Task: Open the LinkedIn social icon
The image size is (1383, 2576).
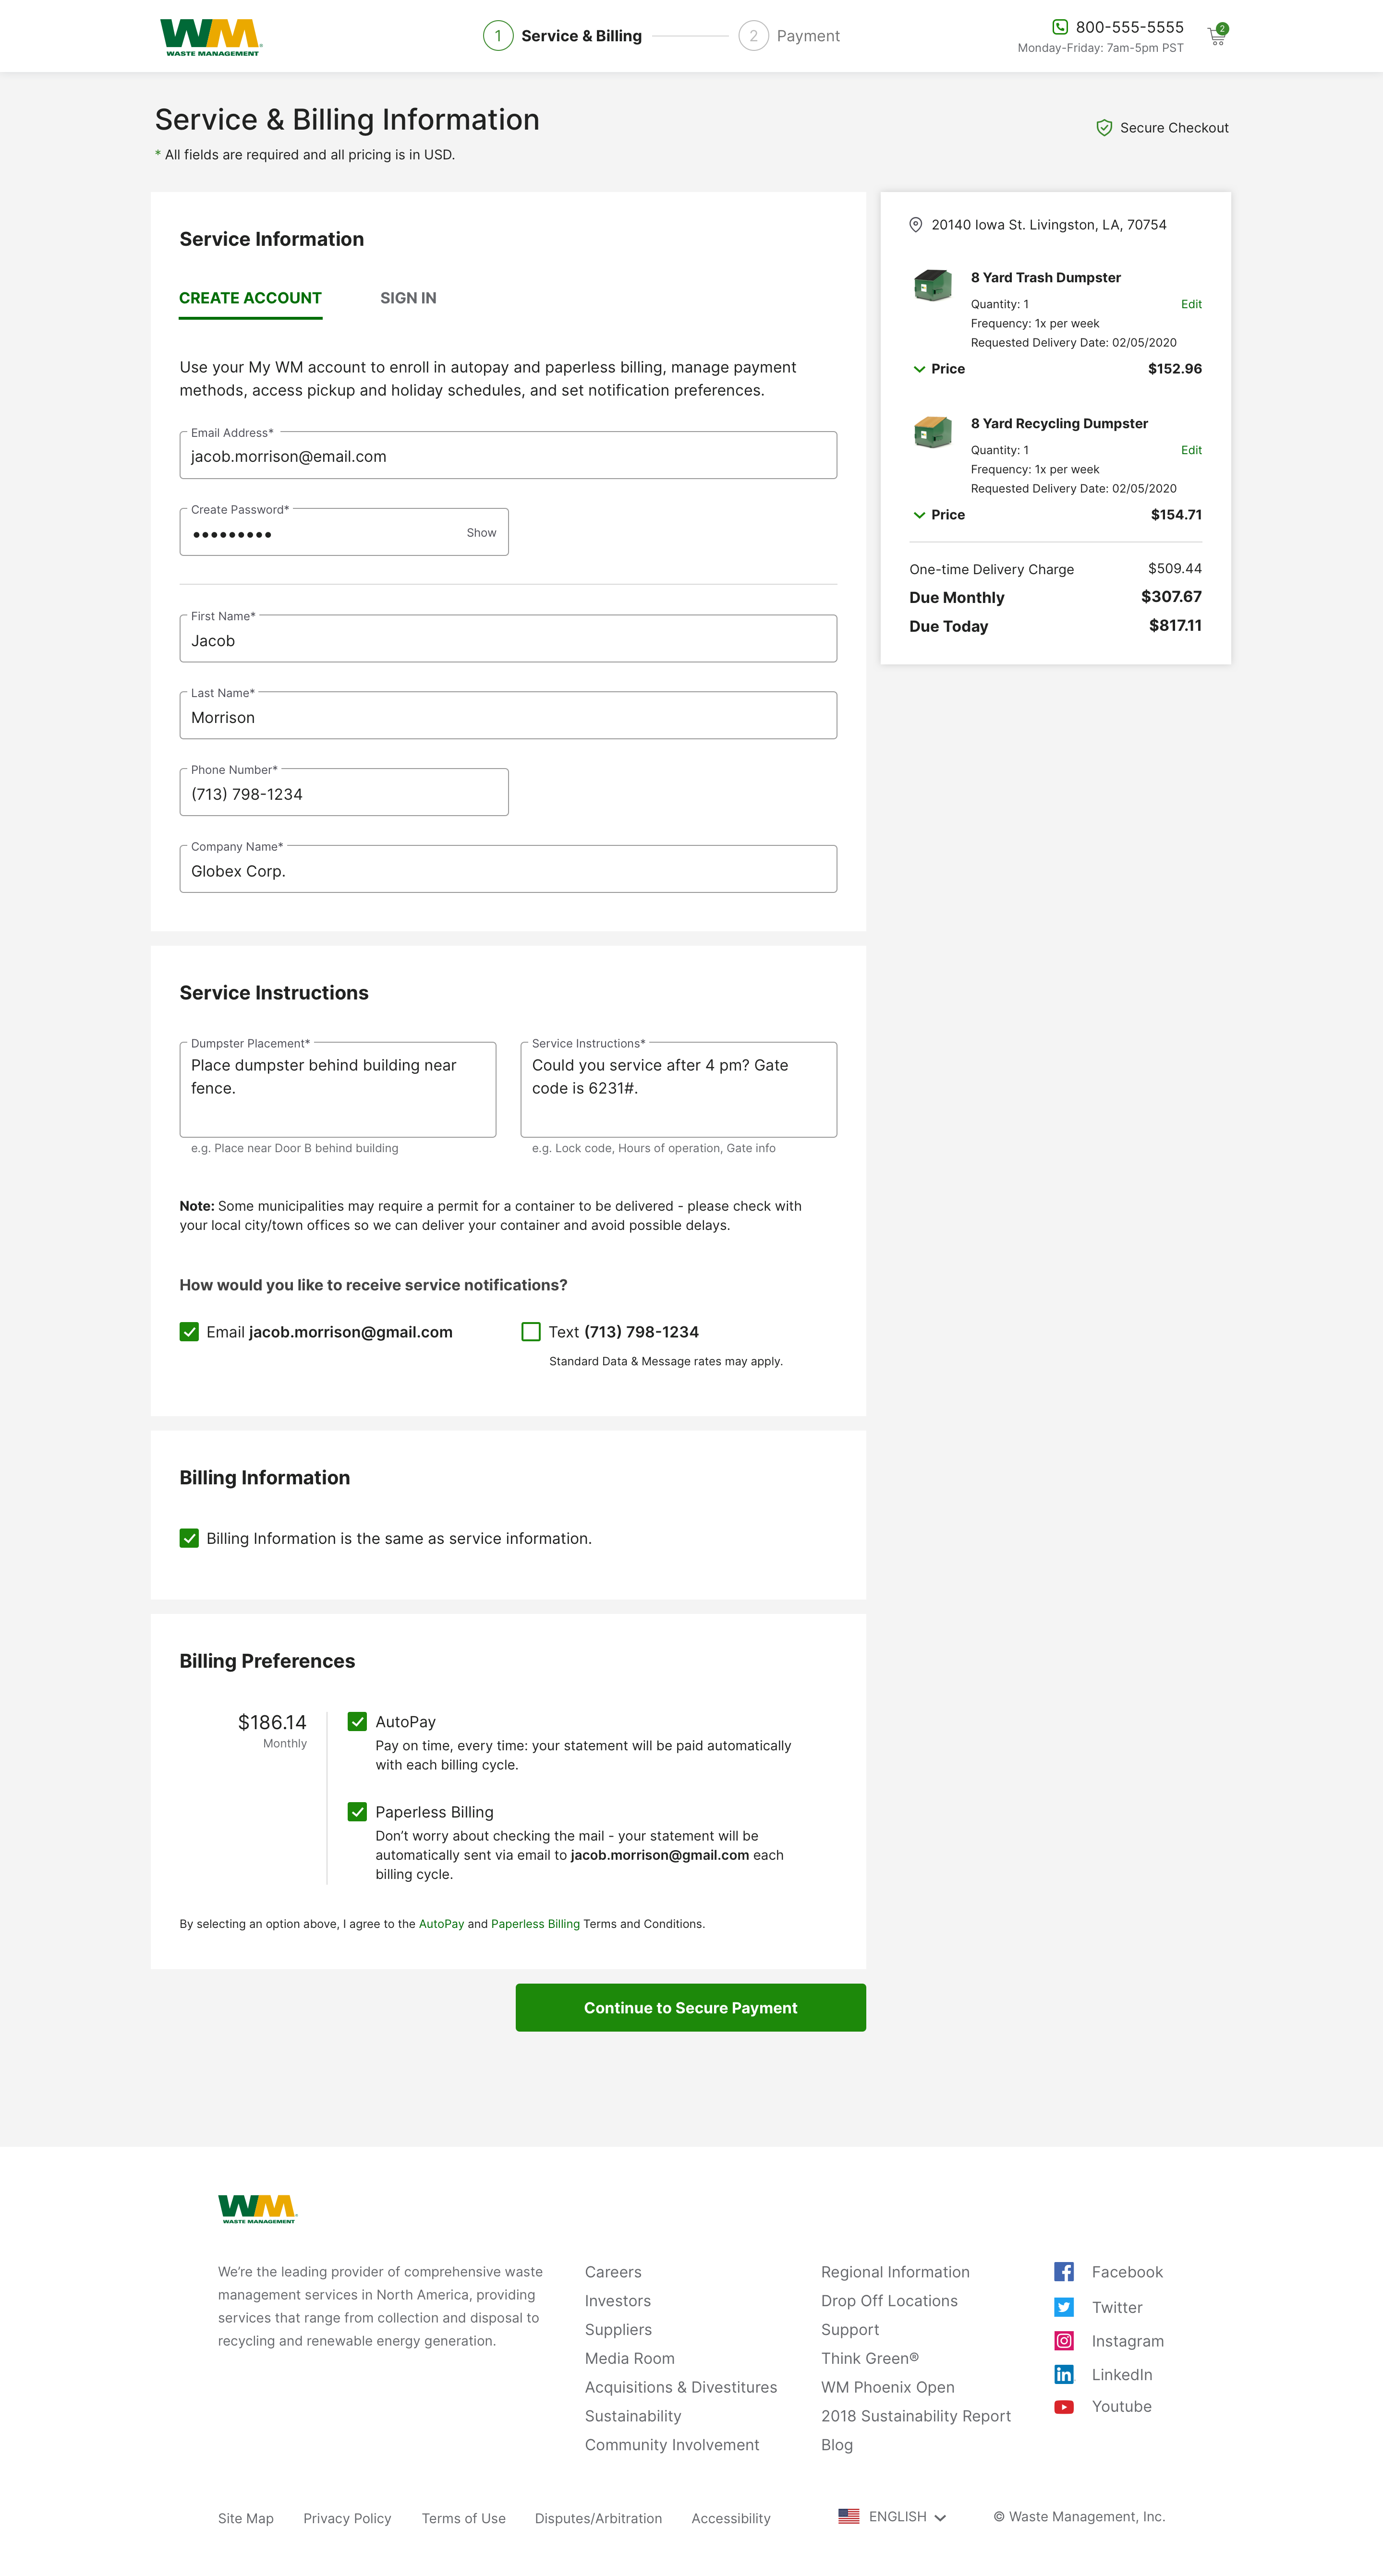Action: (x=1064, y=2375)
